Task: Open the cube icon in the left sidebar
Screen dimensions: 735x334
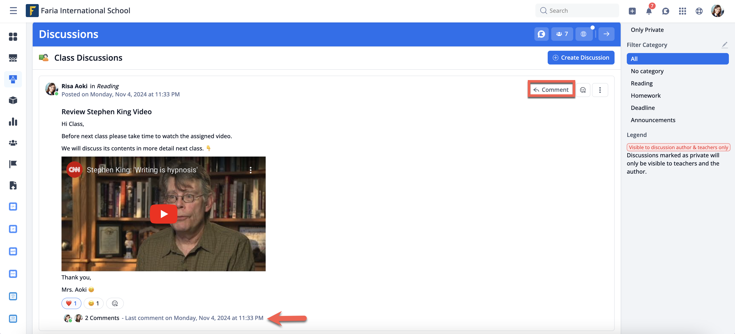Action: click(13, 100)
